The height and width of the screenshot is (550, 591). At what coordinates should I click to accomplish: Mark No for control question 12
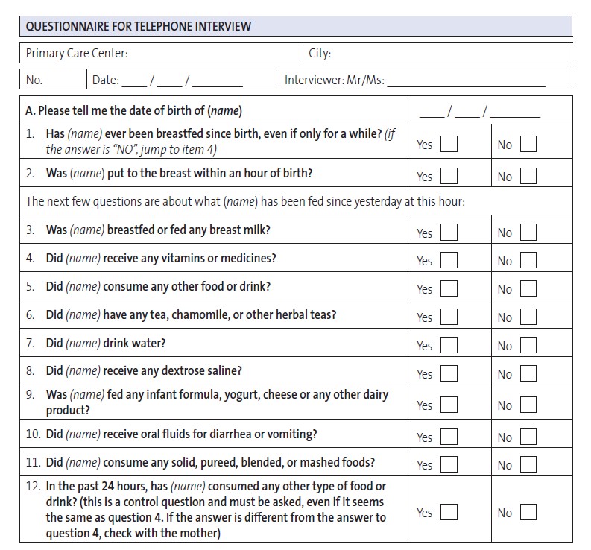point(528,512)
